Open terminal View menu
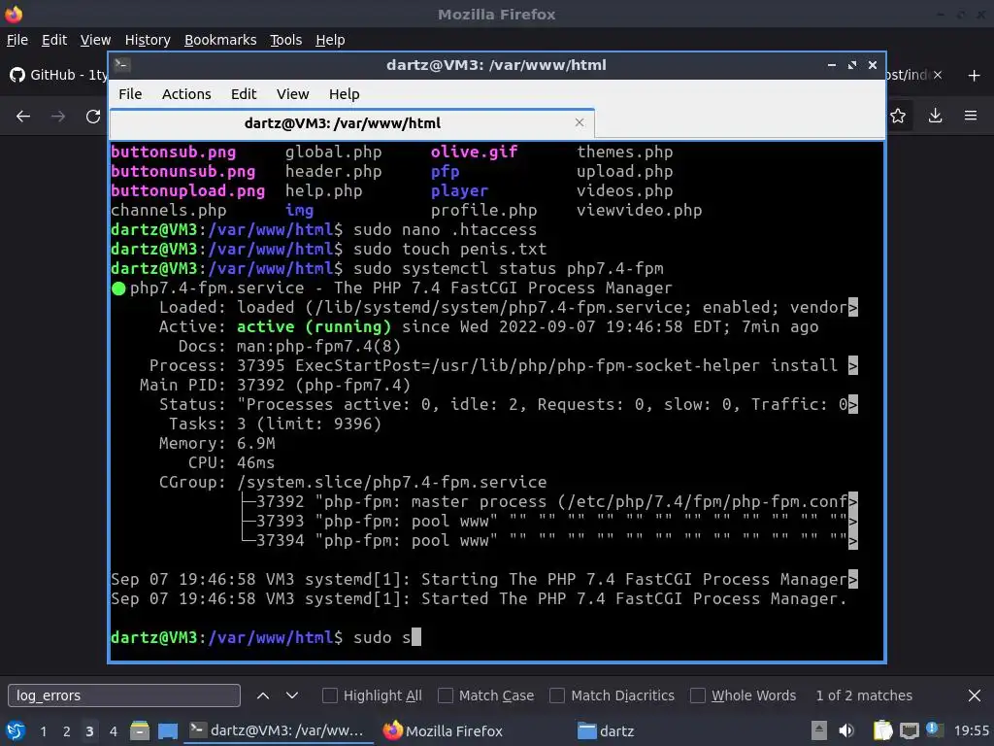 [292, 94]
